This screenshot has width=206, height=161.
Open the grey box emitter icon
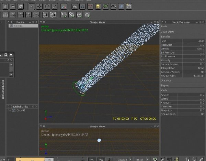coord(75,6)
